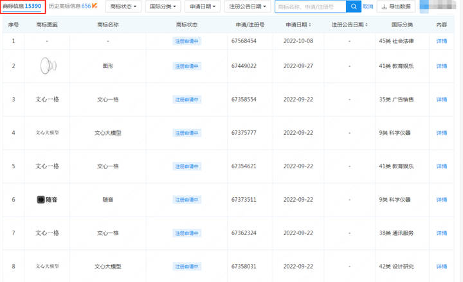
Task: Click the trademark name 图形
Action: pos(108,66)
